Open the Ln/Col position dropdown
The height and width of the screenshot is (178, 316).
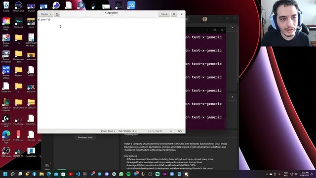click(160, 131)
